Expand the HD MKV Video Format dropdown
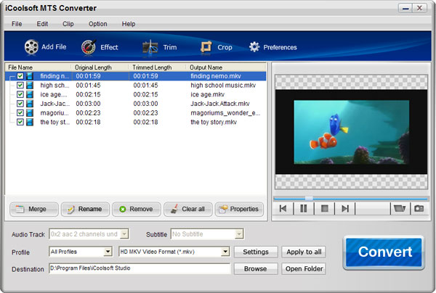Screen dimensions: 436x293 point(225,252)
